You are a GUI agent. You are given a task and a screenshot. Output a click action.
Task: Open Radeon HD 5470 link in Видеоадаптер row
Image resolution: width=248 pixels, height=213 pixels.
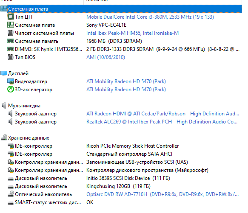tap(126, 81)
